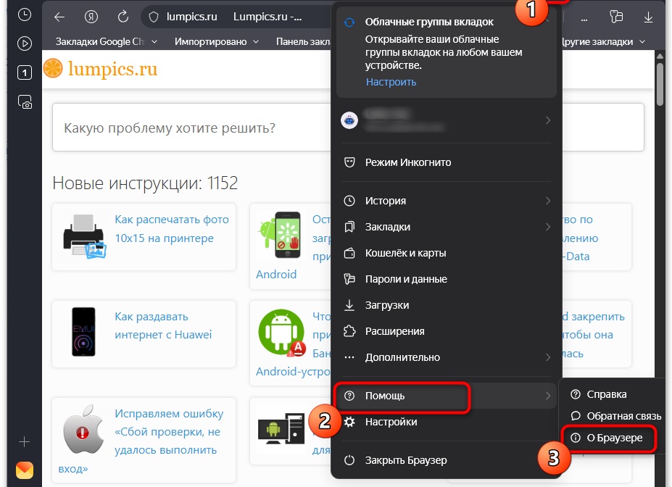Click the Пароли и данные key icon
Viewport: 672px width, 487px height.
[x=349, y=279]
